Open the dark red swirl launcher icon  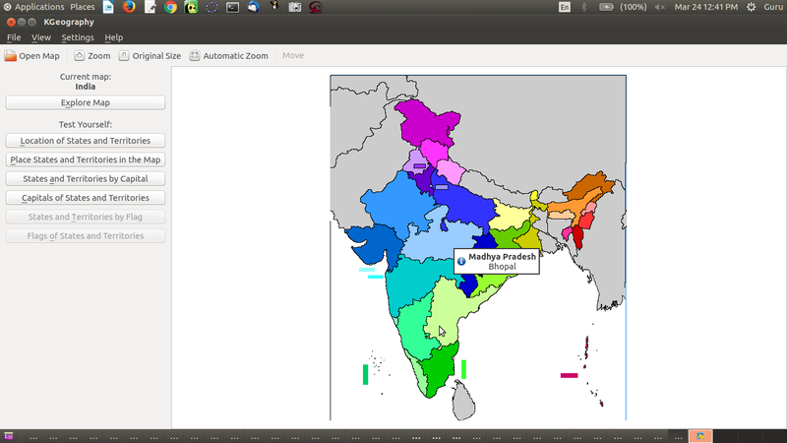click(x=316, y=7)
